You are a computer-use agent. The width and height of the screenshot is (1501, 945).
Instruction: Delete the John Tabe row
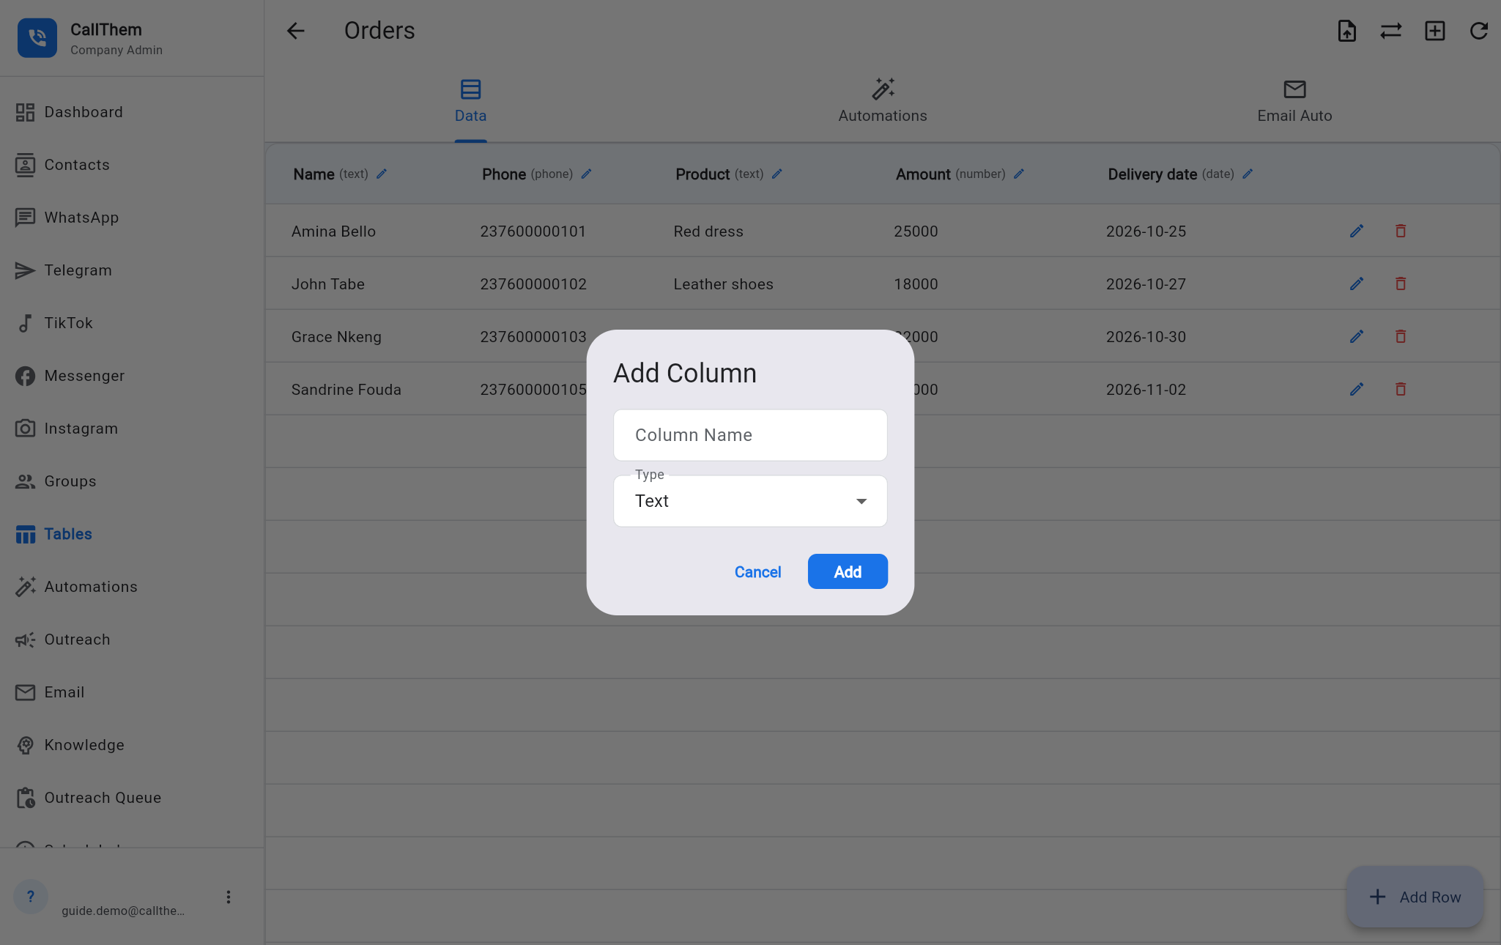coord(1401,284)
